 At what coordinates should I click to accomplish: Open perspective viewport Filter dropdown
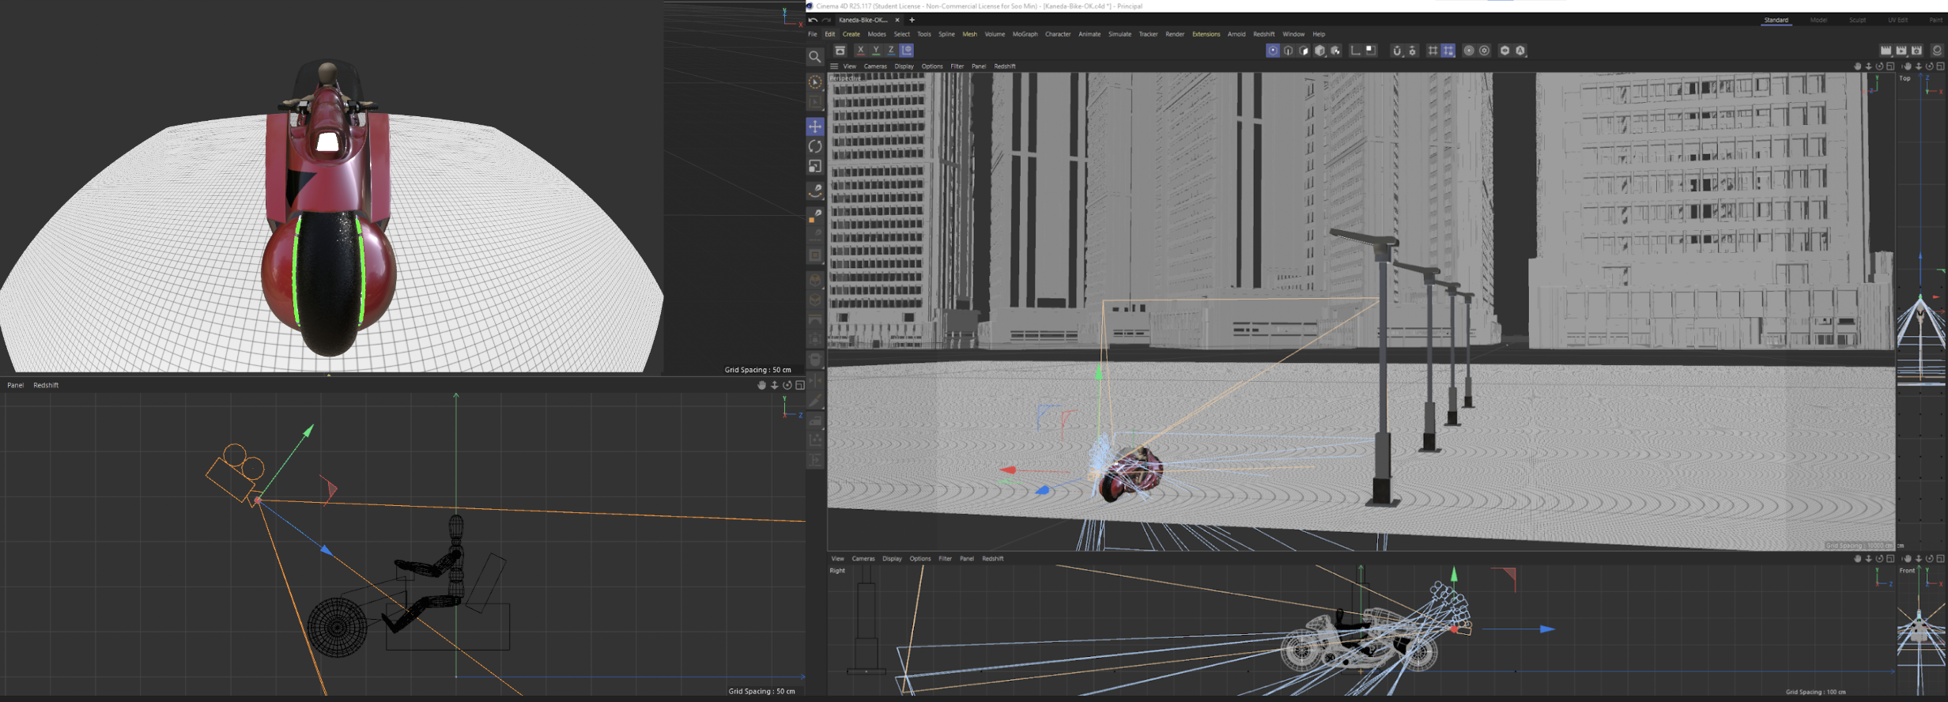point(957,66)
